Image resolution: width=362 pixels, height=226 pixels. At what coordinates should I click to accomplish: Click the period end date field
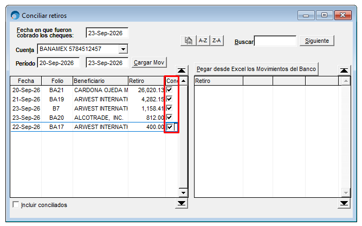coord(107,63)
